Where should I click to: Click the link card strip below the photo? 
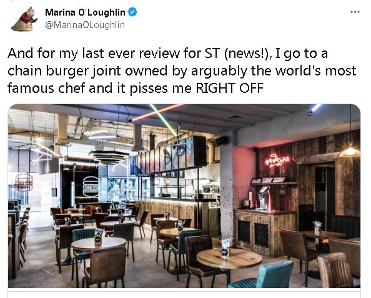click(184, 293)
